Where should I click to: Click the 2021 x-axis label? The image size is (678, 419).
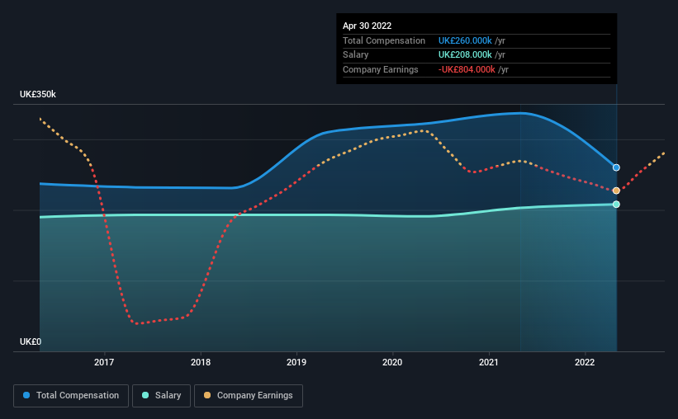[489, 362]
